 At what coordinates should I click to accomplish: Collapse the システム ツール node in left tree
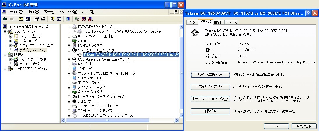coord(5,31)
